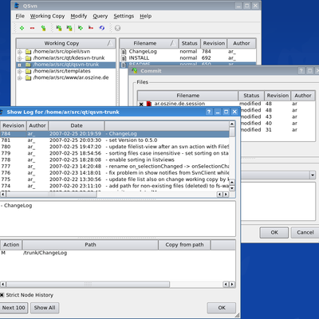
Task: Click the commit icon, fifth in the toolbar
Action: click(69, 28)
